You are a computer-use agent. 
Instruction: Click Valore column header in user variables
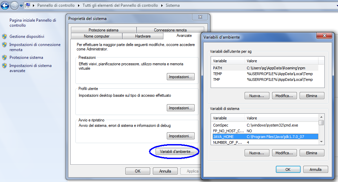coord(282,61)
